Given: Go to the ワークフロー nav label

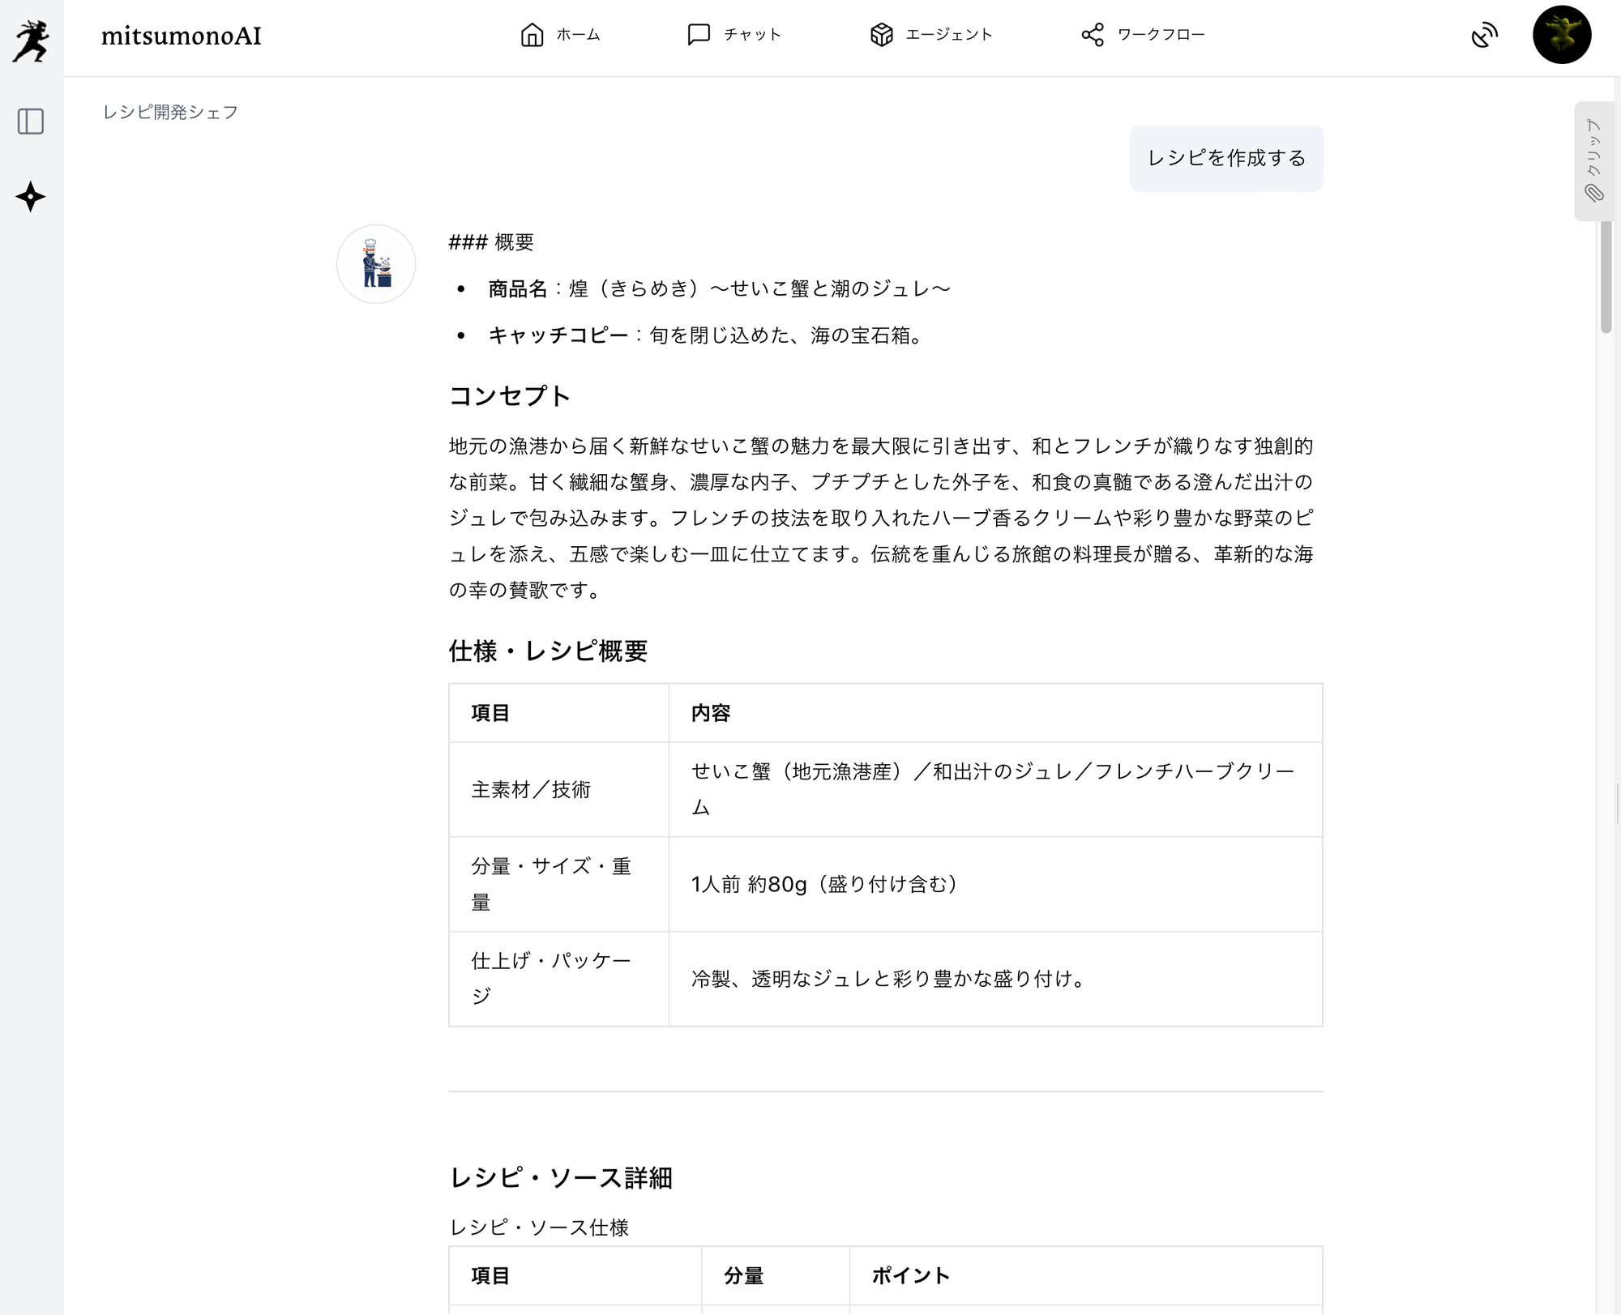Looking at the screenshot, I should tap(1161, 35).
